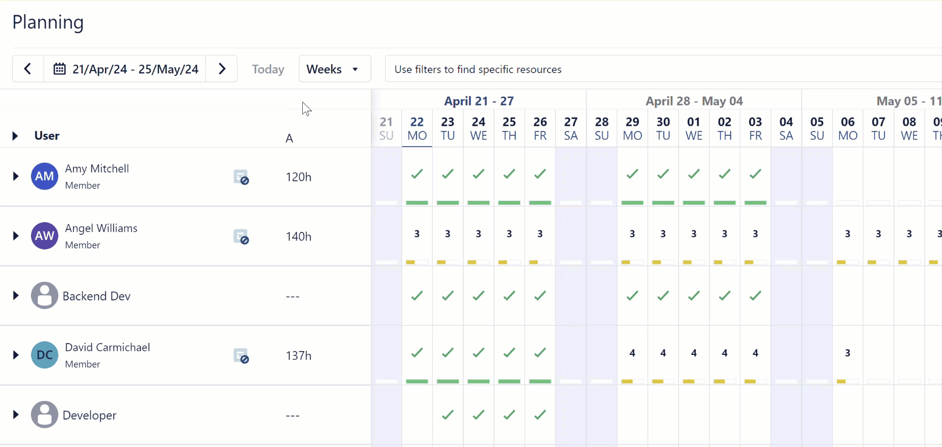
Task: Click Backend Dev's checkmark on April 23
Action: [x=447, y=296]
